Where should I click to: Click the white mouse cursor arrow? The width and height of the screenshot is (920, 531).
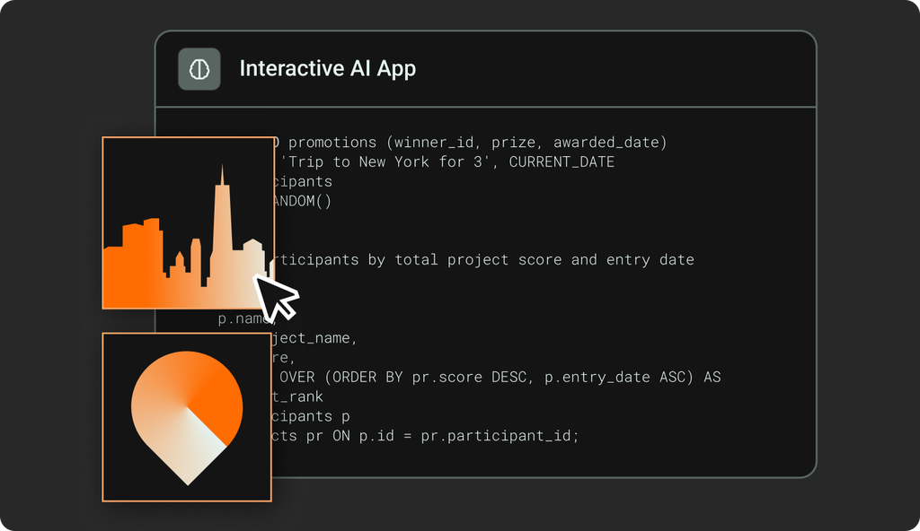pos(276,297)
